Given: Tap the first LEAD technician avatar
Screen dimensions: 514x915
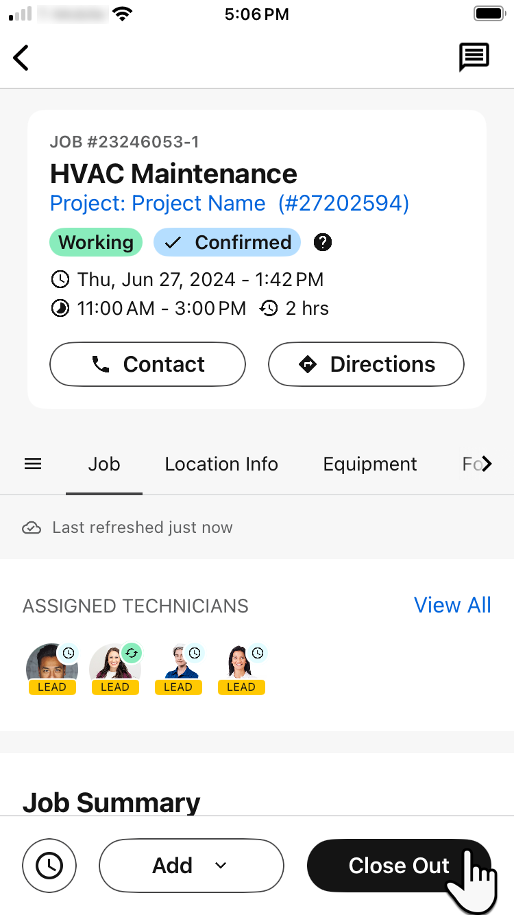Looking at the screenshot, I should [x=52, y=665].
